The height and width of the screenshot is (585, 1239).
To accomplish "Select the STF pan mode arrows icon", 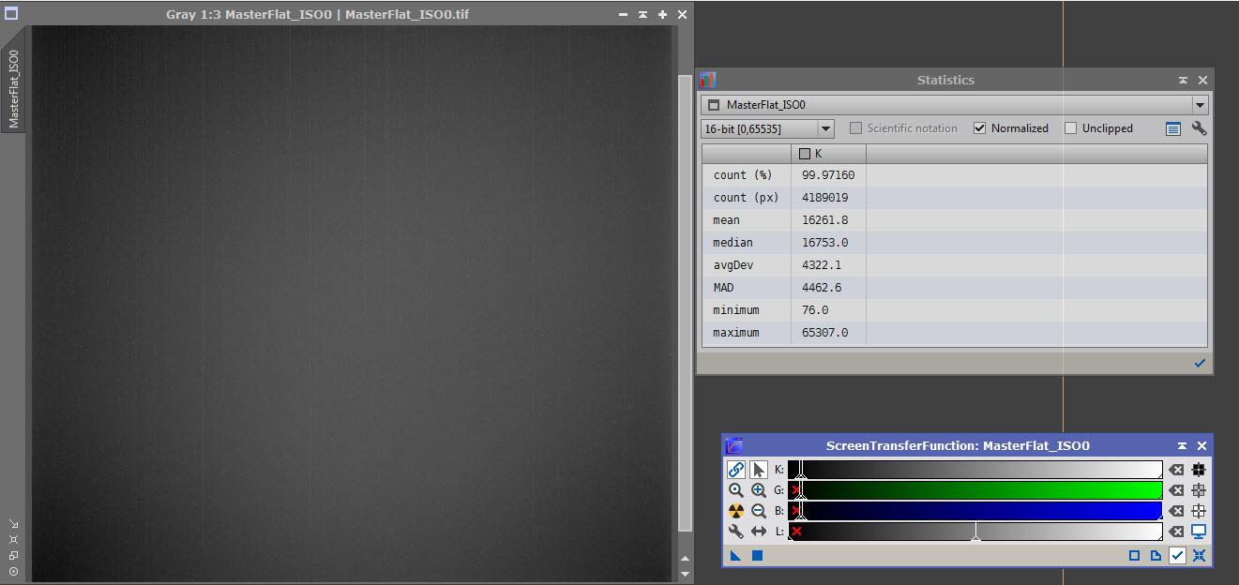I will pos(759,532).
